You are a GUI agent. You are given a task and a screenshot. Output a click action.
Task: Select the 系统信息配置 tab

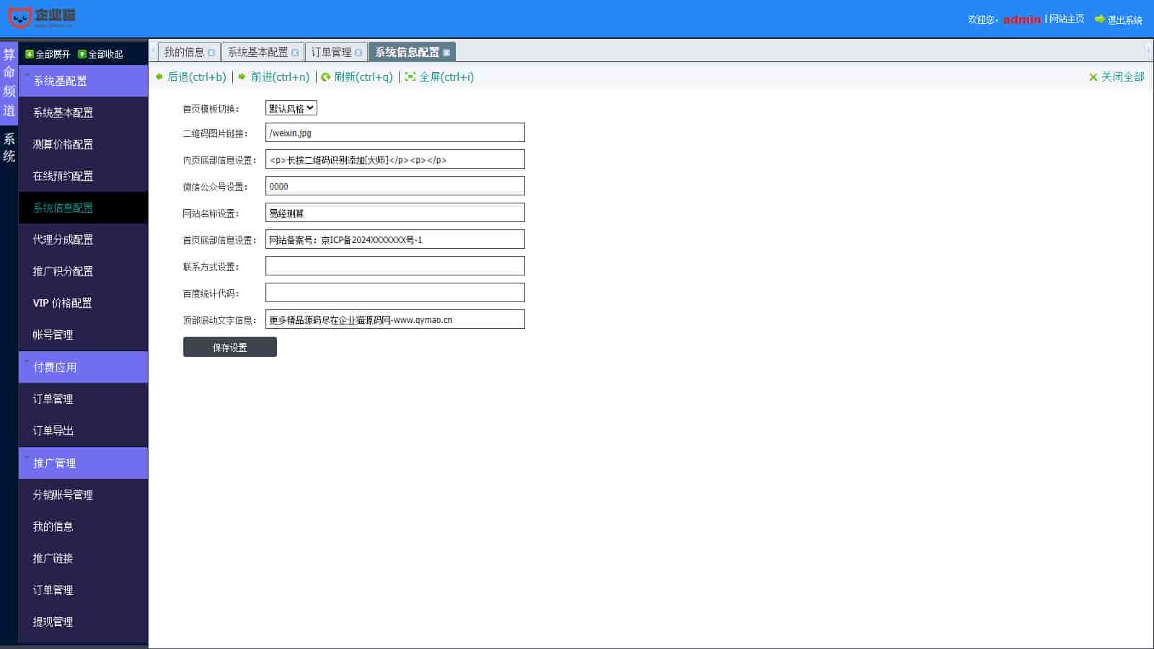coord(407,52)
